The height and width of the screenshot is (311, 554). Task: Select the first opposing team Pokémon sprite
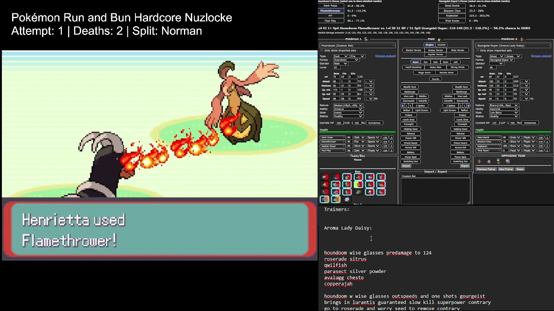[x=479, y=162]
